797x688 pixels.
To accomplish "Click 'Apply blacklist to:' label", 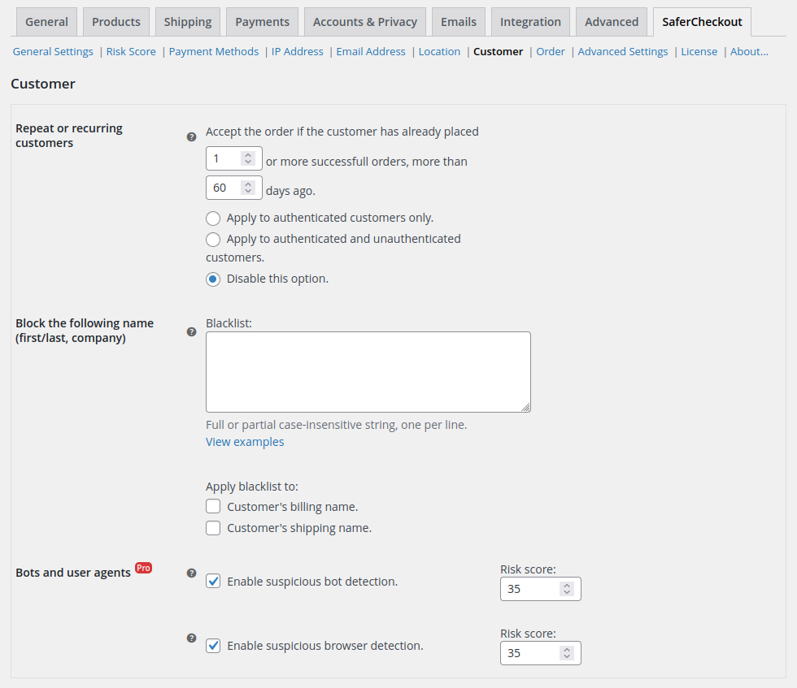I will [252, 487].
